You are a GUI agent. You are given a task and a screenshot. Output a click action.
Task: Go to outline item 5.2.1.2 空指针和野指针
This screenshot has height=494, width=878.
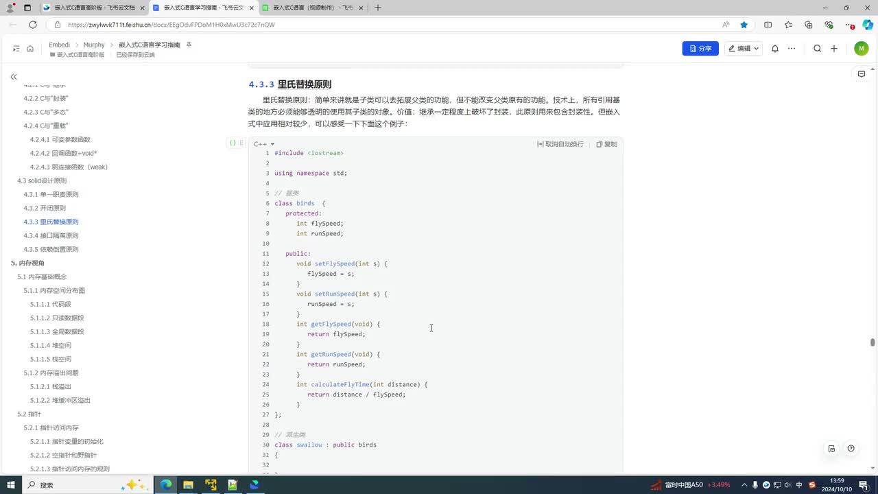click(x=63, y=455)
